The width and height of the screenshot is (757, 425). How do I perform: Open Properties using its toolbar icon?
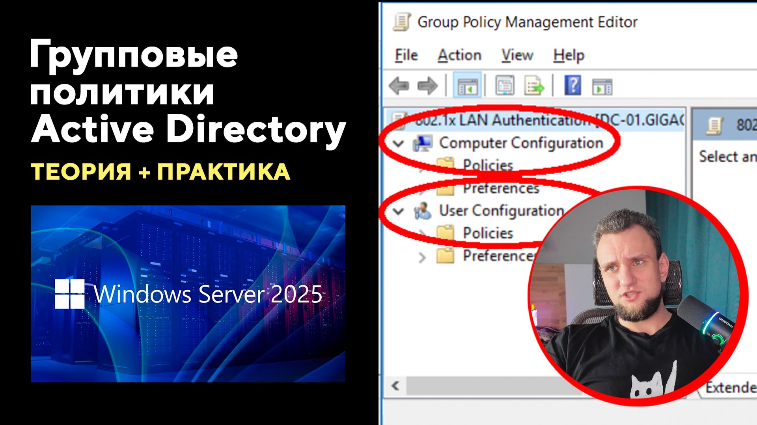tap(505, 85)
